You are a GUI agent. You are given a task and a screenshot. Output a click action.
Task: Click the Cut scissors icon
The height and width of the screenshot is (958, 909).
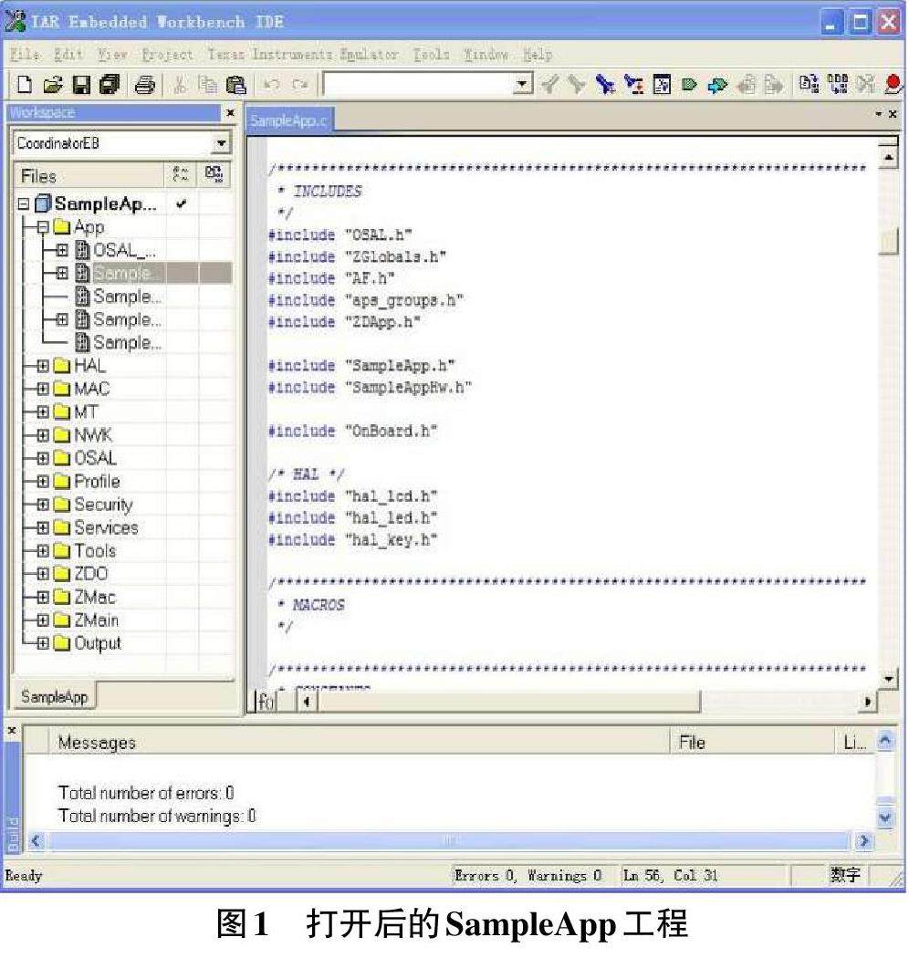180,84
